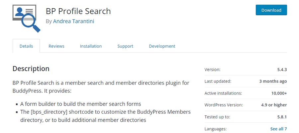Select the Active installations: label
299x133 pixels.
coord(223,93)
